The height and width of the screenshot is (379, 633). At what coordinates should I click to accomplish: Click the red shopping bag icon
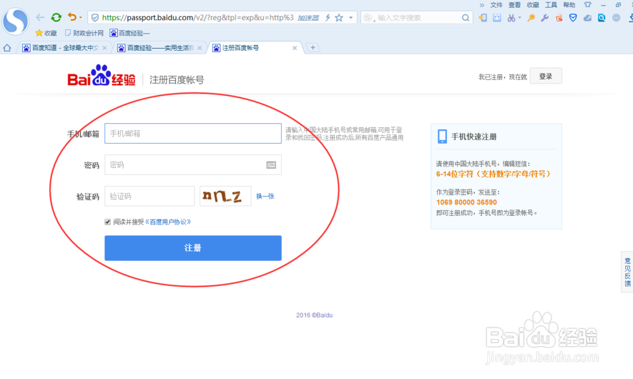(x=559, y=18)
